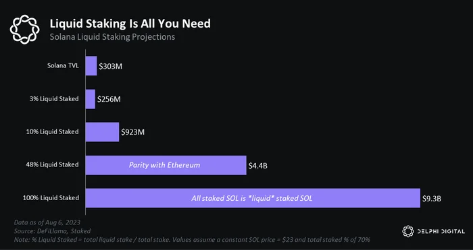Select the 3% Liquid Staked bar

pos(90,99)
